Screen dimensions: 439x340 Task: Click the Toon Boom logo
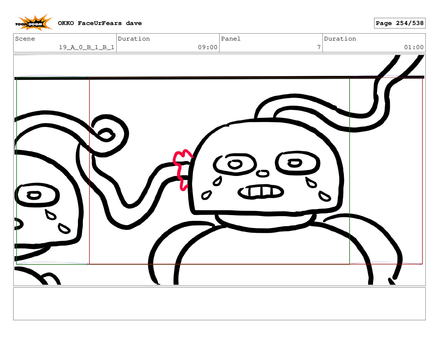[33, 23]
